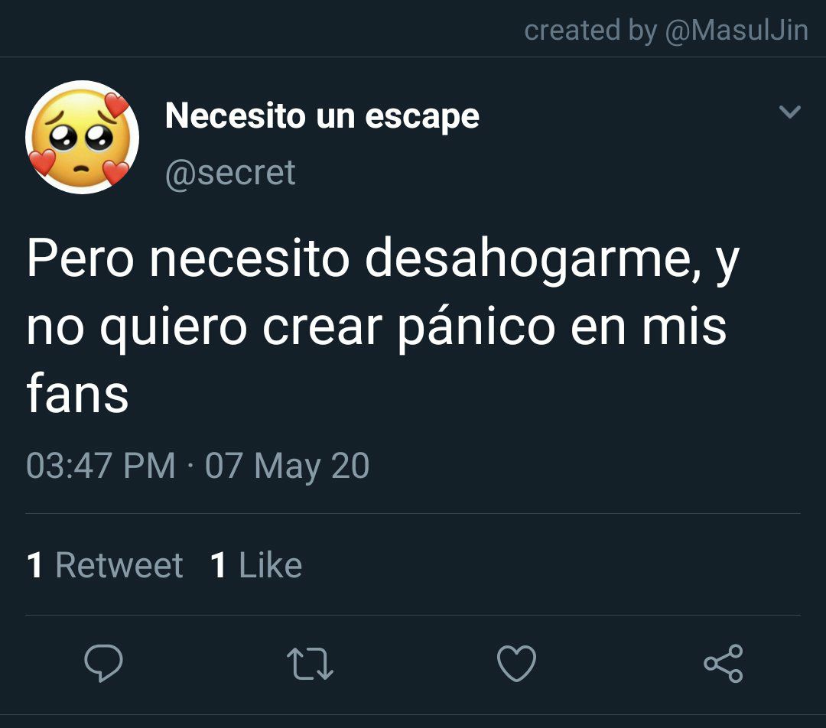The height and width of the screenshot is (728, 826).
Task: Open the profile 'Necesito un escape'
Action: tap(322, 116)
